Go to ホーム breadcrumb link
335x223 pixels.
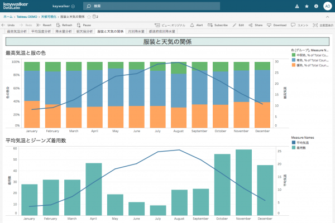(8, 17)
